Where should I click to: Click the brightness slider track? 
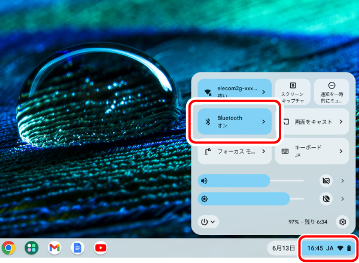pyautogui.click(x=251, y=199)
